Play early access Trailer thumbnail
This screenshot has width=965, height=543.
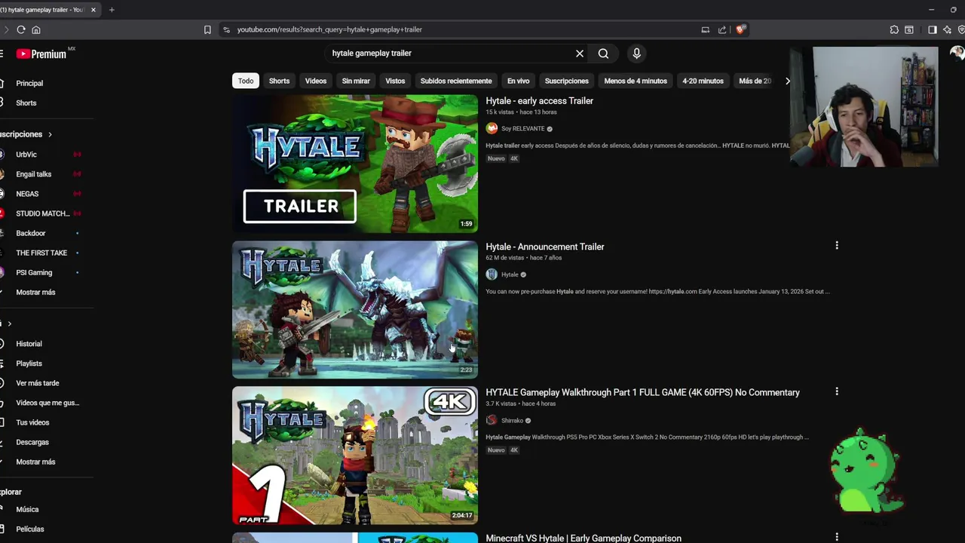(355, 164)
